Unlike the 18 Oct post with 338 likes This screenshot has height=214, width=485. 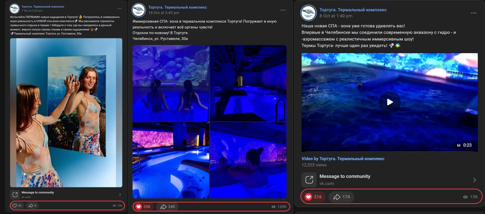(x=143, y=207)
